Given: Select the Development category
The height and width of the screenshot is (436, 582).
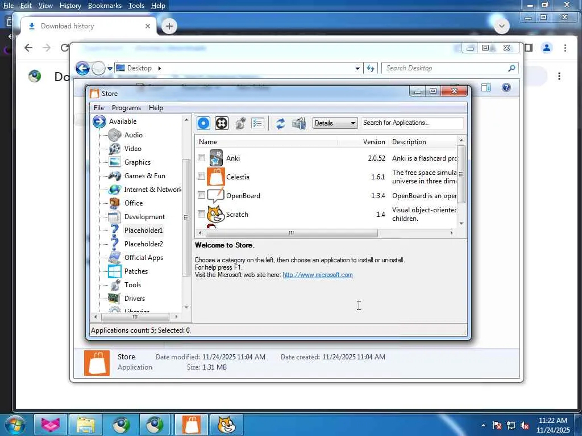Looking at the screenshot, I should pyautogui.click(x=144, y=217).
